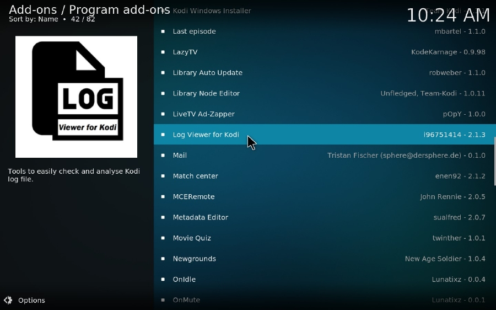This screenshot has height=310, width=496.
Task: Click author text New Age Soldier - 1.0.4
Action: tap(445, 259)
